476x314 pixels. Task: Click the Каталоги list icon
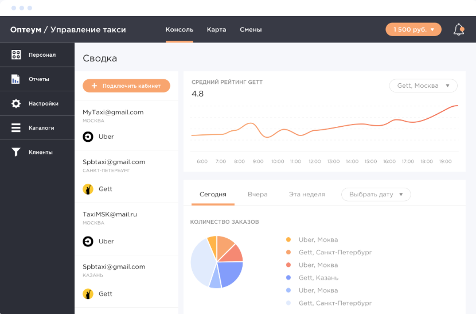click(x=16, y=128)
